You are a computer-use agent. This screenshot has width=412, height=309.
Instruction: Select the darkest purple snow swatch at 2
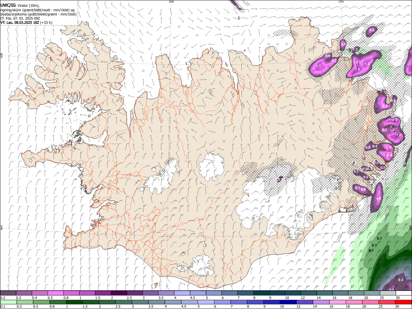click(x=118, y=293)
